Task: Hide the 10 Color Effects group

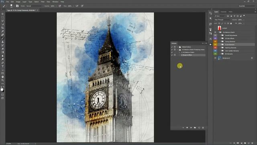Action: (215, 39)
